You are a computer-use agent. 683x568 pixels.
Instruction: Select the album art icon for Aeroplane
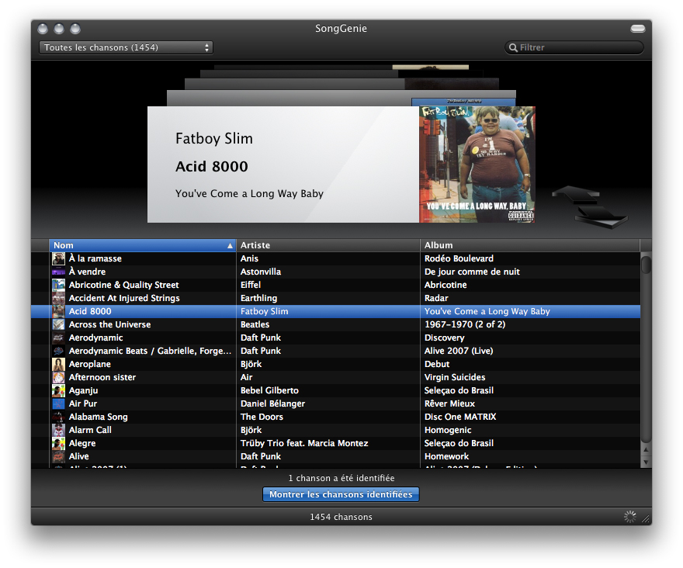[x=58, y=364]
